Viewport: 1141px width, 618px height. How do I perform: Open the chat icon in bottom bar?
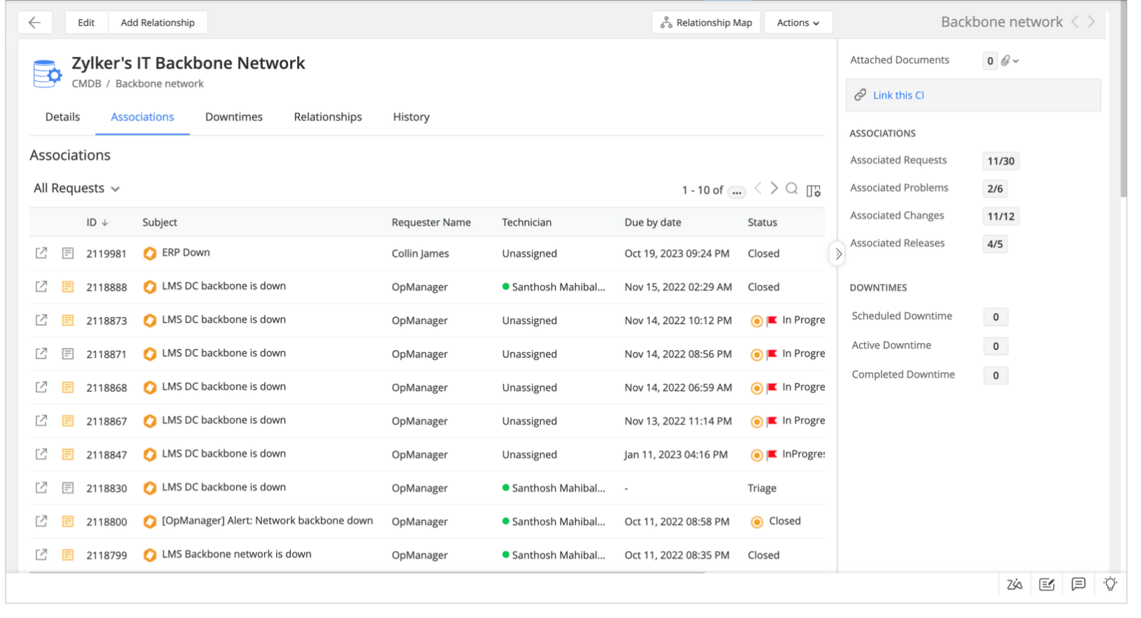1078,584
